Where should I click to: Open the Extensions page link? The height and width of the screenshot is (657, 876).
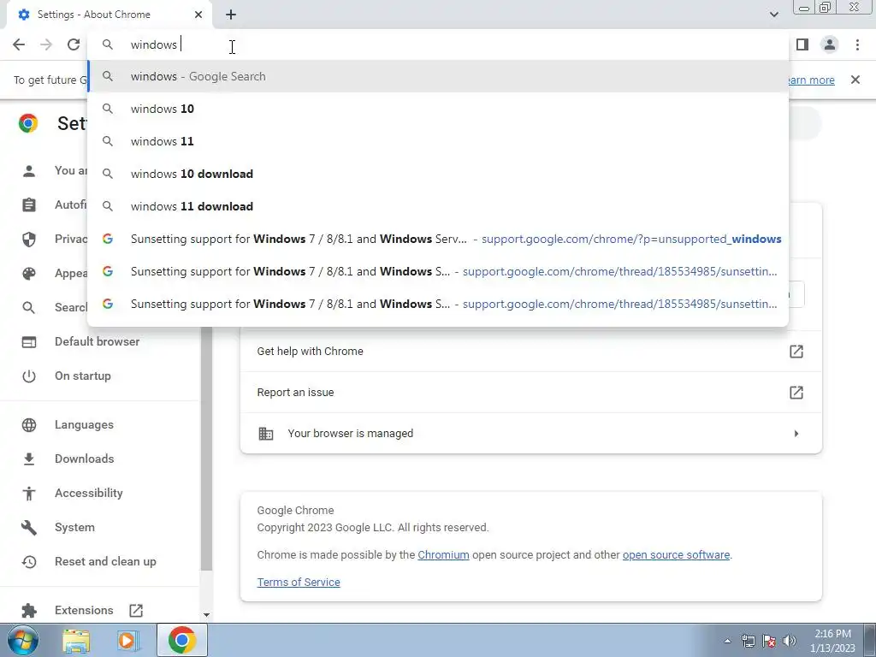tap(84, 610)
